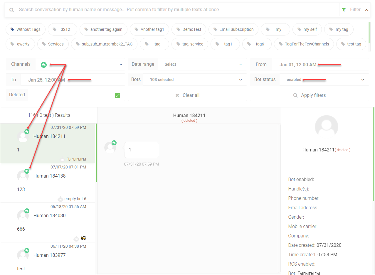Click the large profile avatar in details panel
This screenshot has height=275, width=375.
pos(327,127)
